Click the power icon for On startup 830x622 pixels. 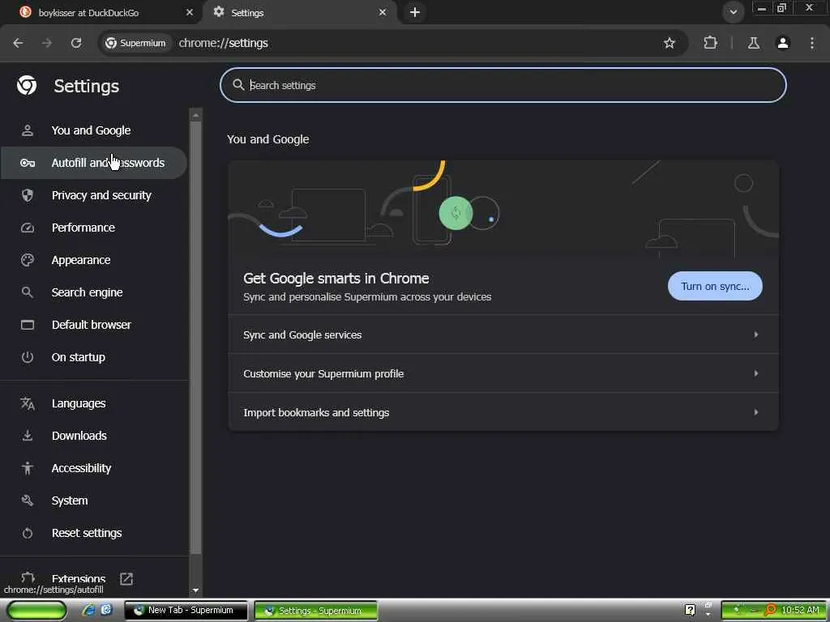click(x=28, y=357)
